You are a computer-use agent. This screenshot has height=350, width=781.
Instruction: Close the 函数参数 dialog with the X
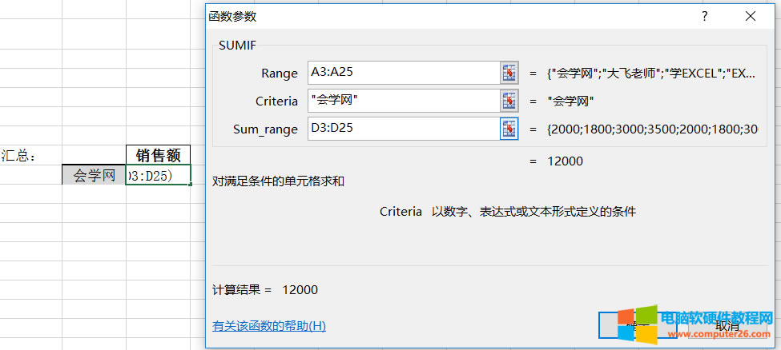point(750,16)
